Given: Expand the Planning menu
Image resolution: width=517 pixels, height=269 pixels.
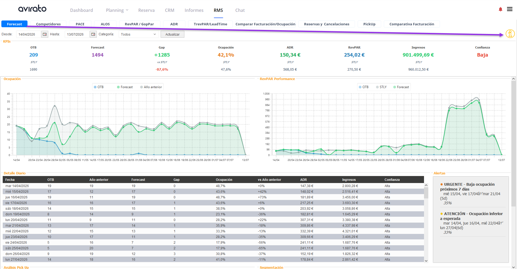Looking at the screenshot, I should pos(117,10).
